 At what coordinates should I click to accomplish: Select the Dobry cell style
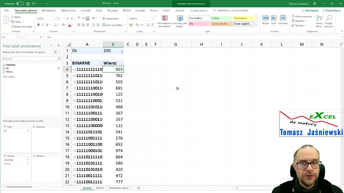pos(221,18)
